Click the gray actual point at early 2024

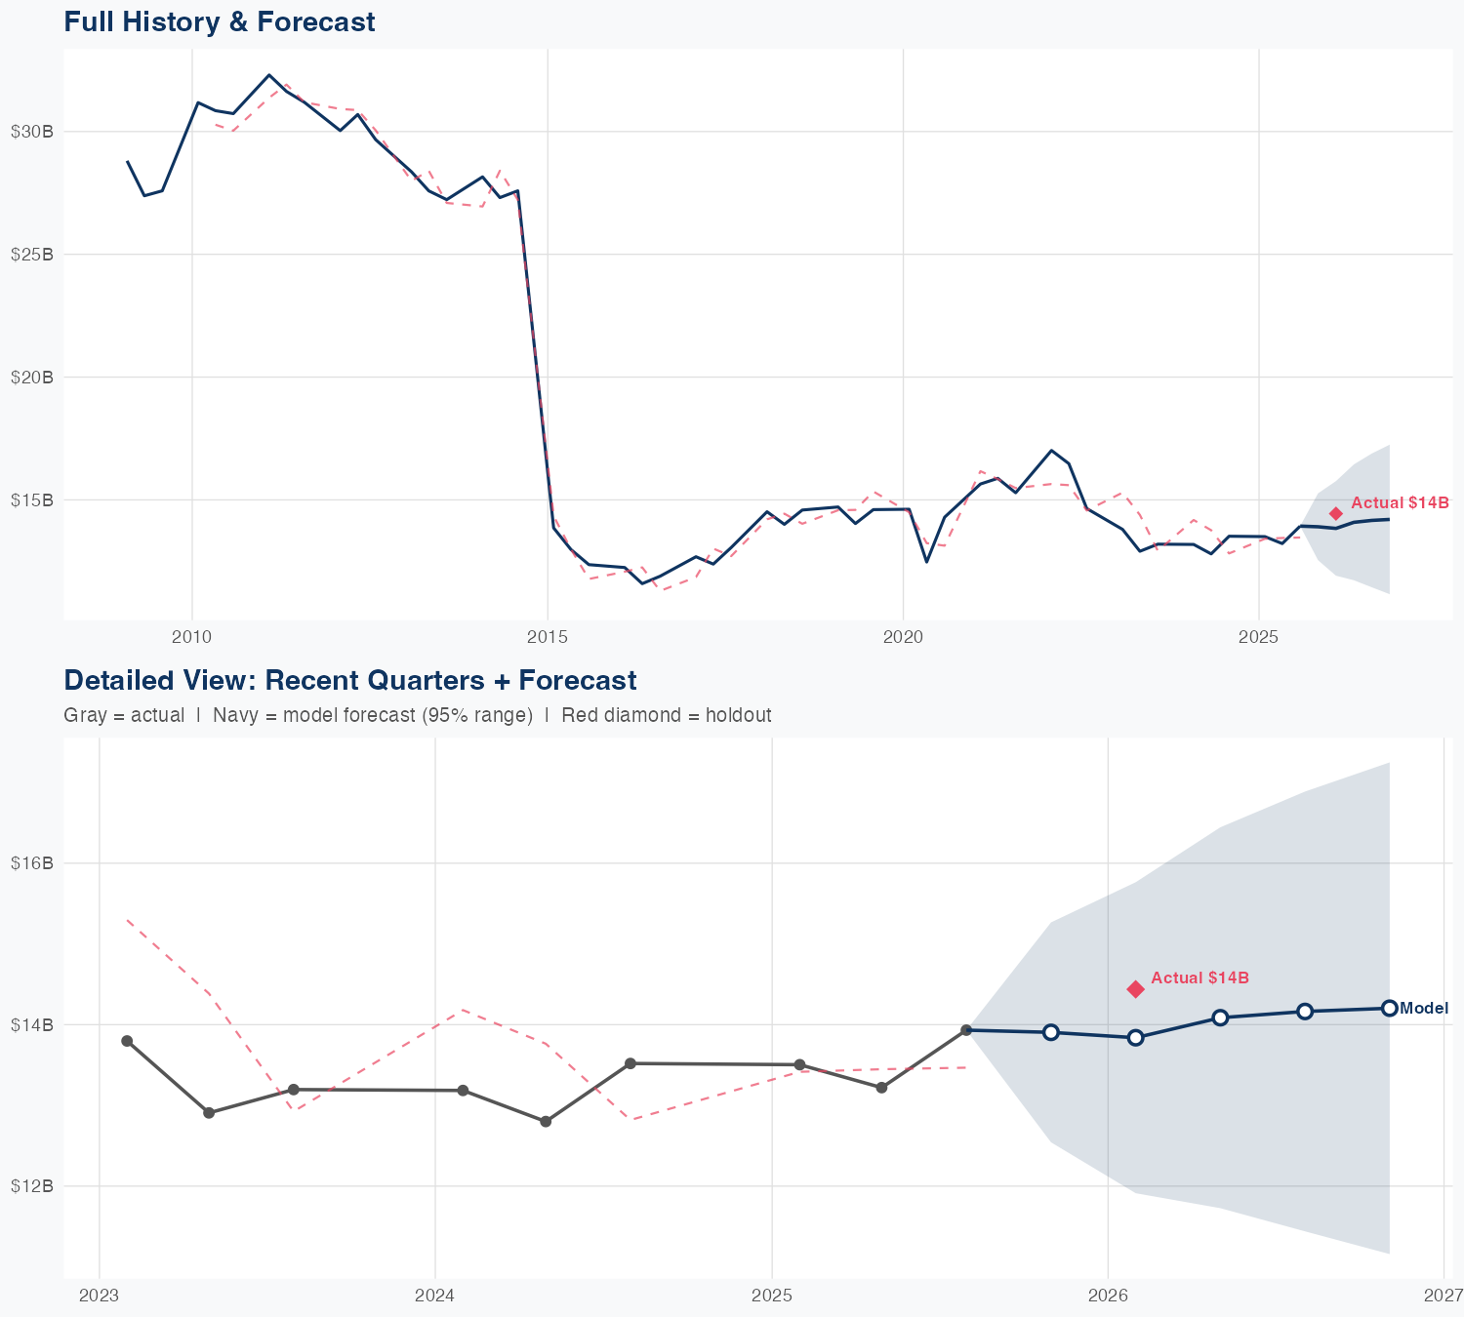463,1090
